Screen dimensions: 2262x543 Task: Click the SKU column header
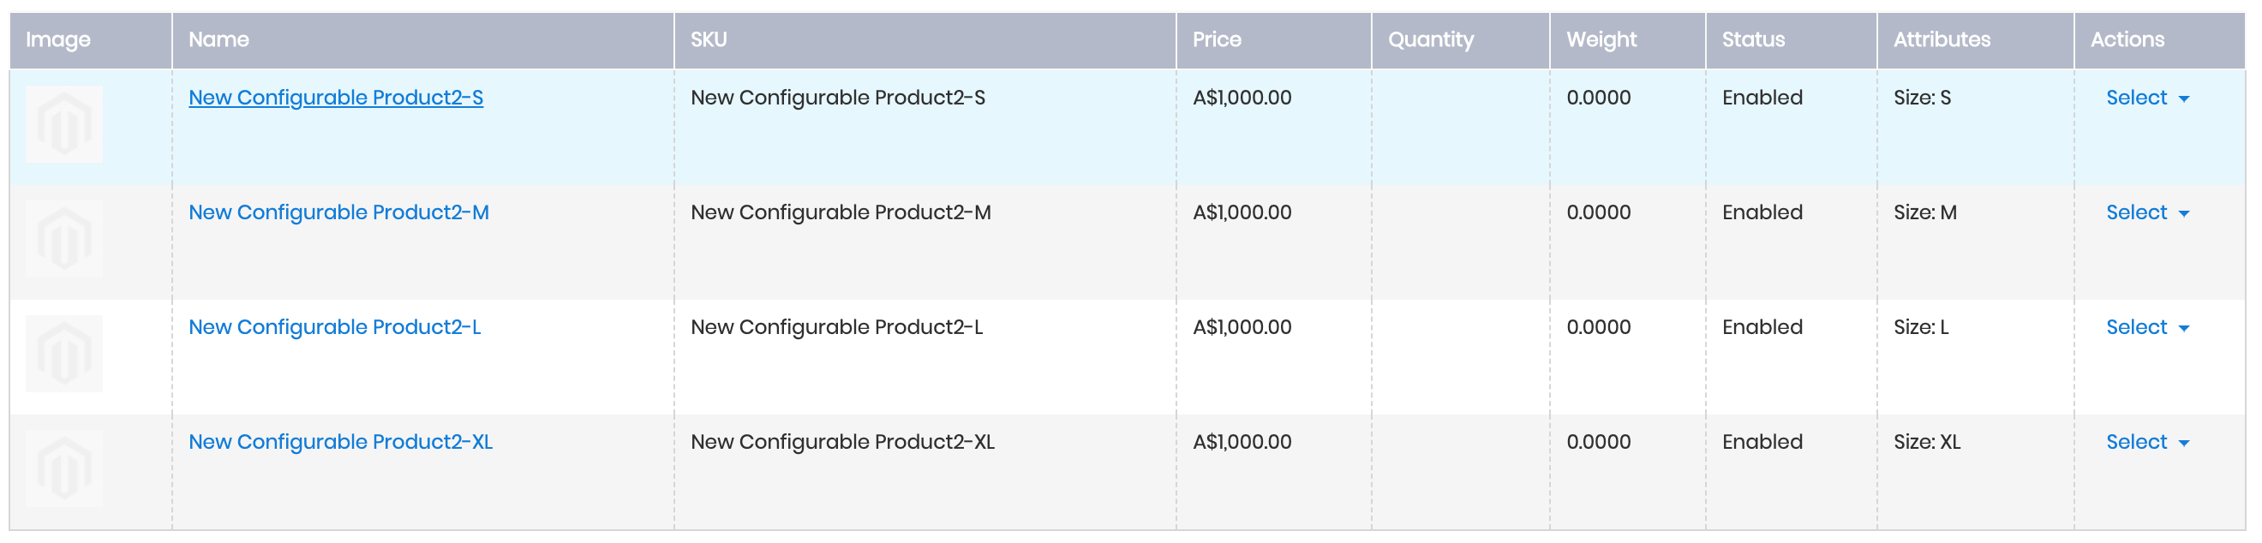[x=708, y=39]
